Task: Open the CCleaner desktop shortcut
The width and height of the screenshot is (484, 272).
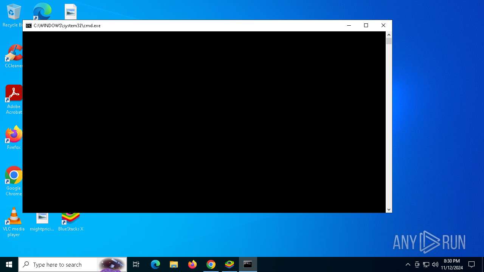Action: (14, 56)
